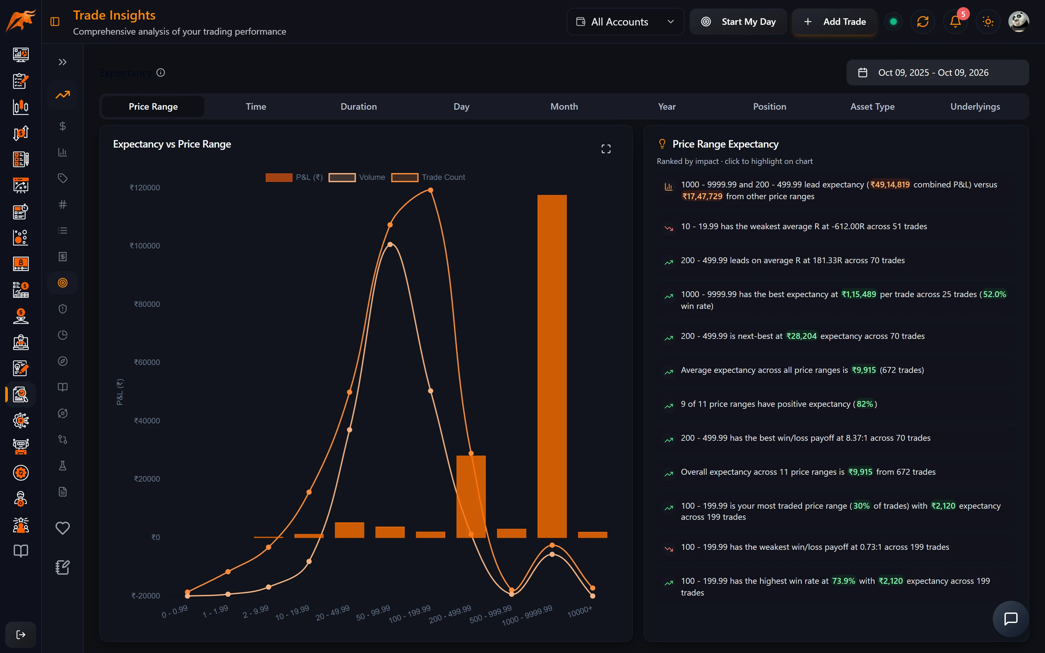Click the Start My Day button
Screen dimensions: 1045x653
coord(738,22)
